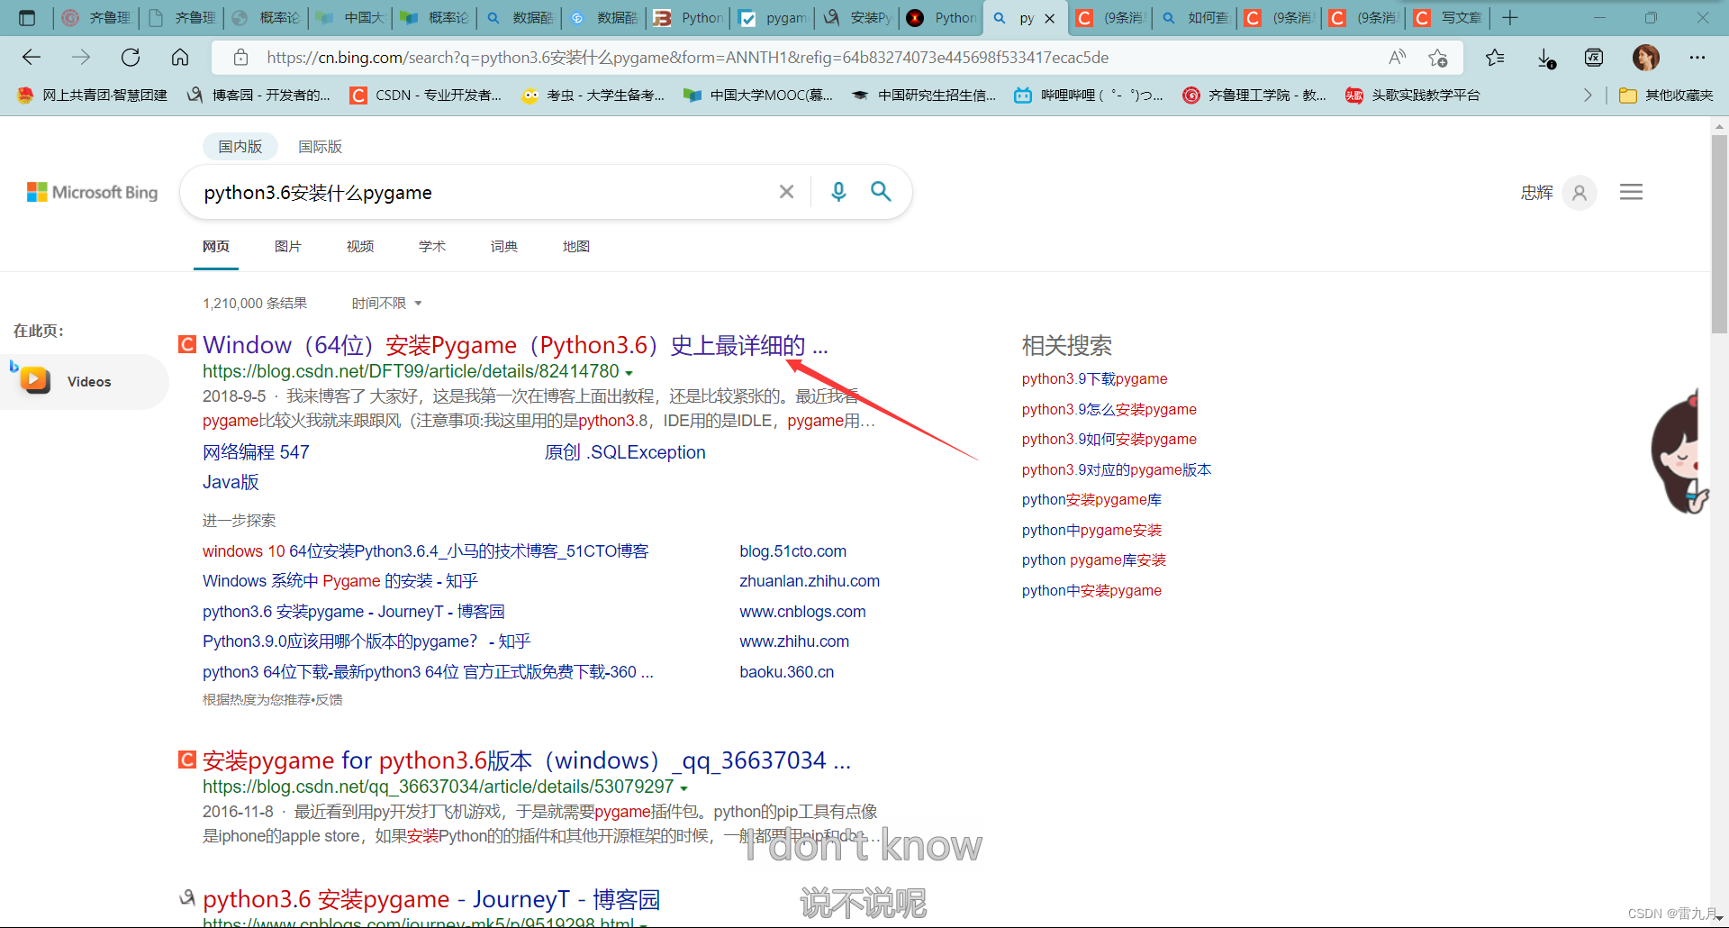Select 国内版 search mode
Image resolution: width=1729 pixels, height=928 pixels.
[240, 146]
